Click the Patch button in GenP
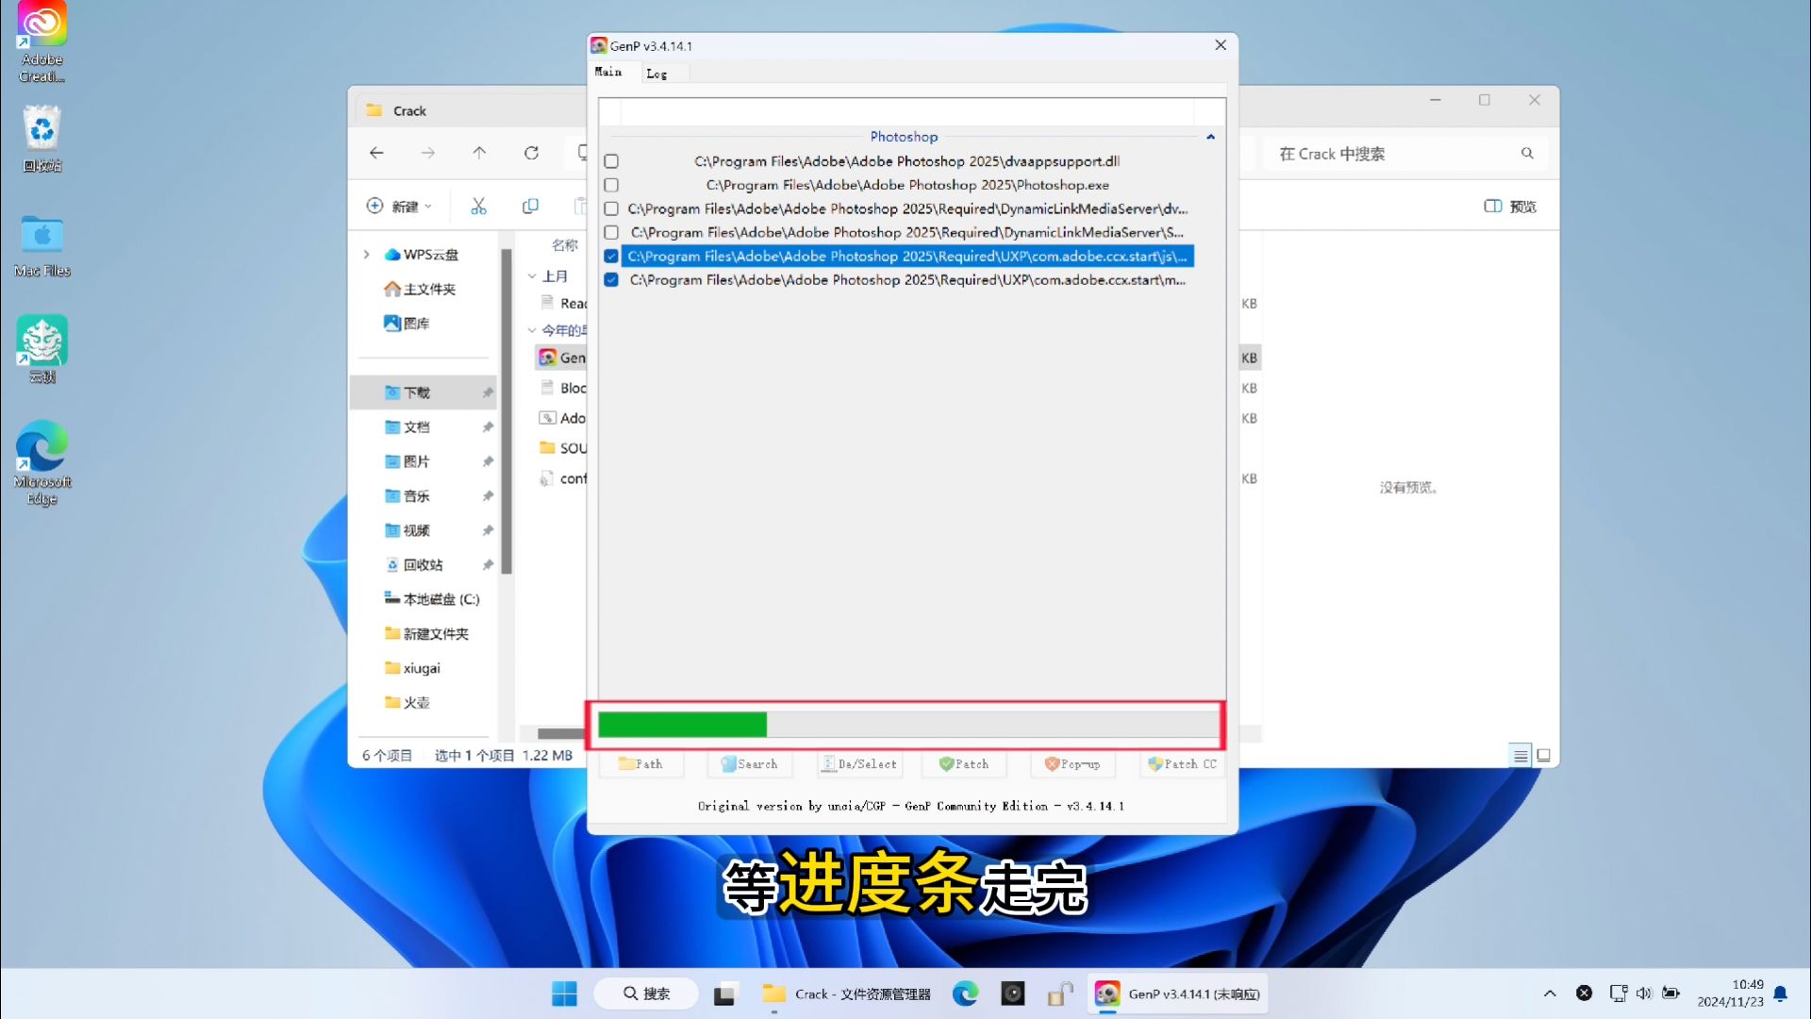1811x1019 pixels. click(x=964, y=764)
